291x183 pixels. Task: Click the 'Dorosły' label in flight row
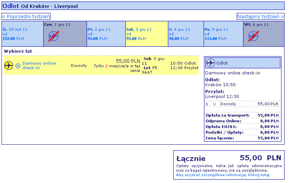[x=79, y=65]
